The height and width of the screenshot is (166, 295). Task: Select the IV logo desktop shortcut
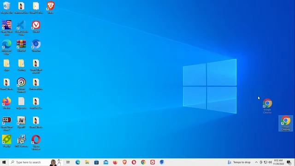point(21,122)
